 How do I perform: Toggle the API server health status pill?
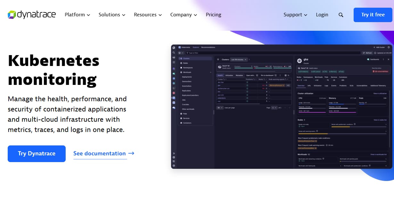[316, 71]
